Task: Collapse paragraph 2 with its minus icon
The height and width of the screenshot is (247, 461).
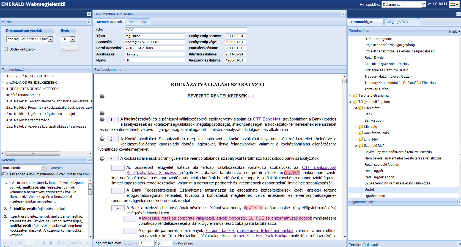Action: coord(102,139)
